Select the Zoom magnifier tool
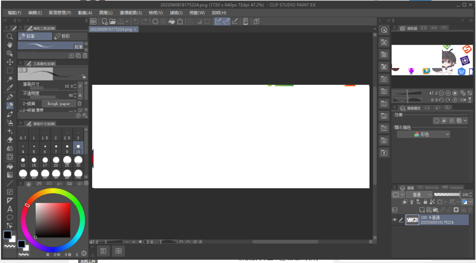 click(10, 36)
